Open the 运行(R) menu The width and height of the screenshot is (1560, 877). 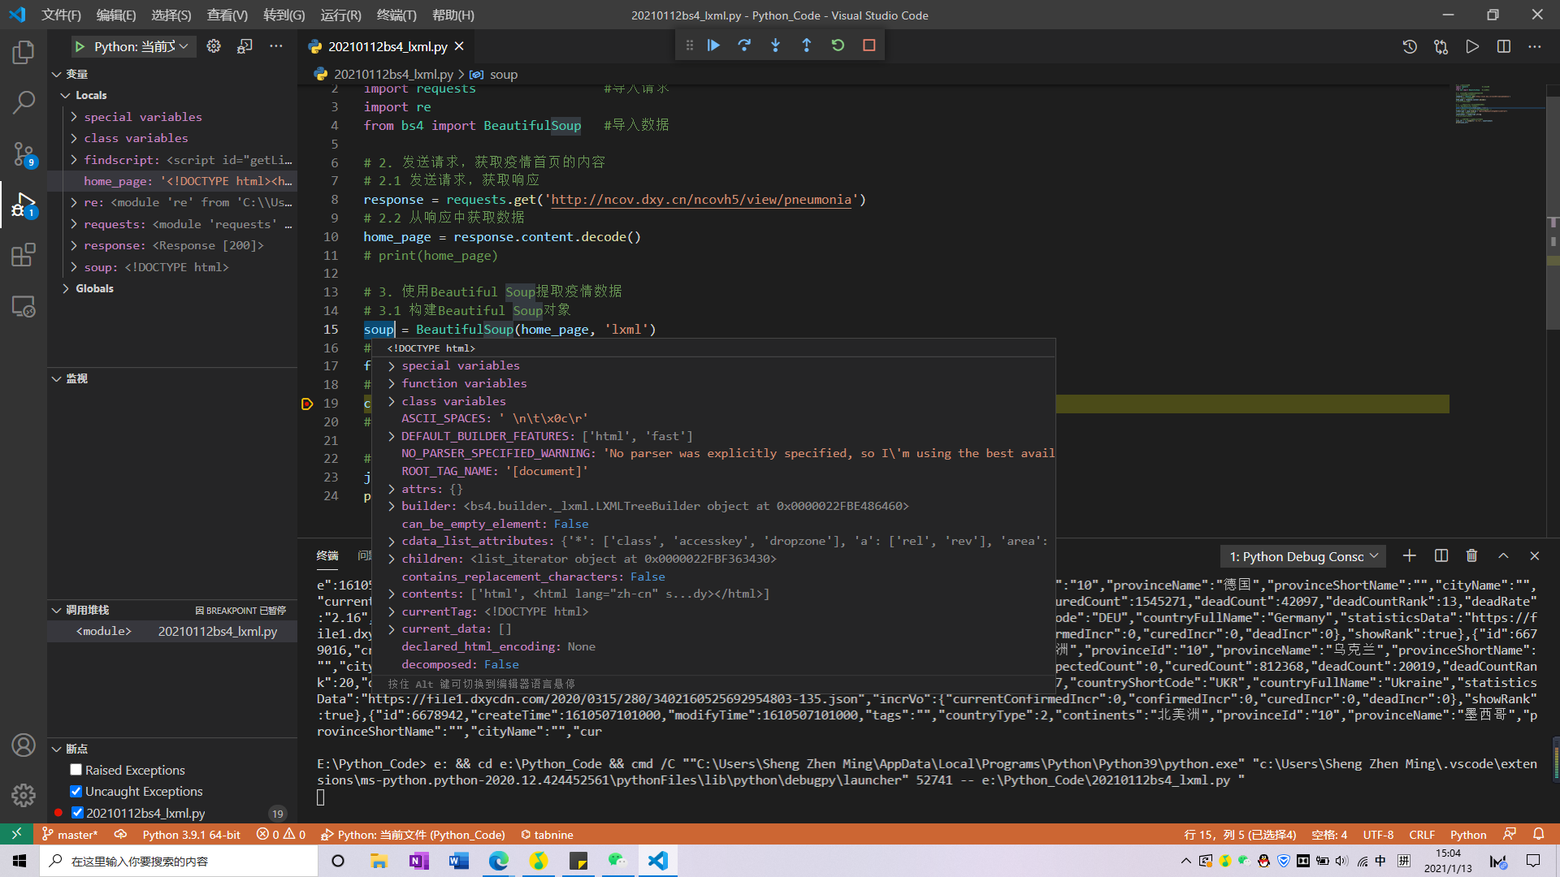pos(340,15)
